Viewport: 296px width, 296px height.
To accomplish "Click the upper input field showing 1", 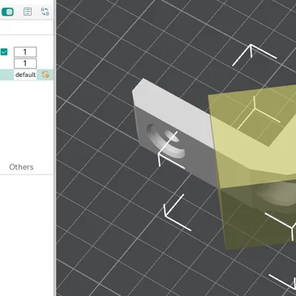I will (x=25, y=52).
